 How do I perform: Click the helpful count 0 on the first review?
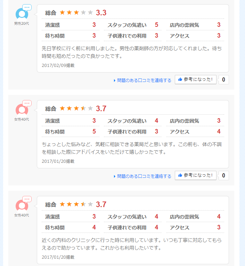tap(223, 80)
